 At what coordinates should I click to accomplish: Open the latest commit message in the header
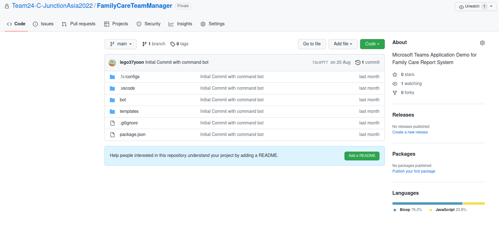point(177,62)
